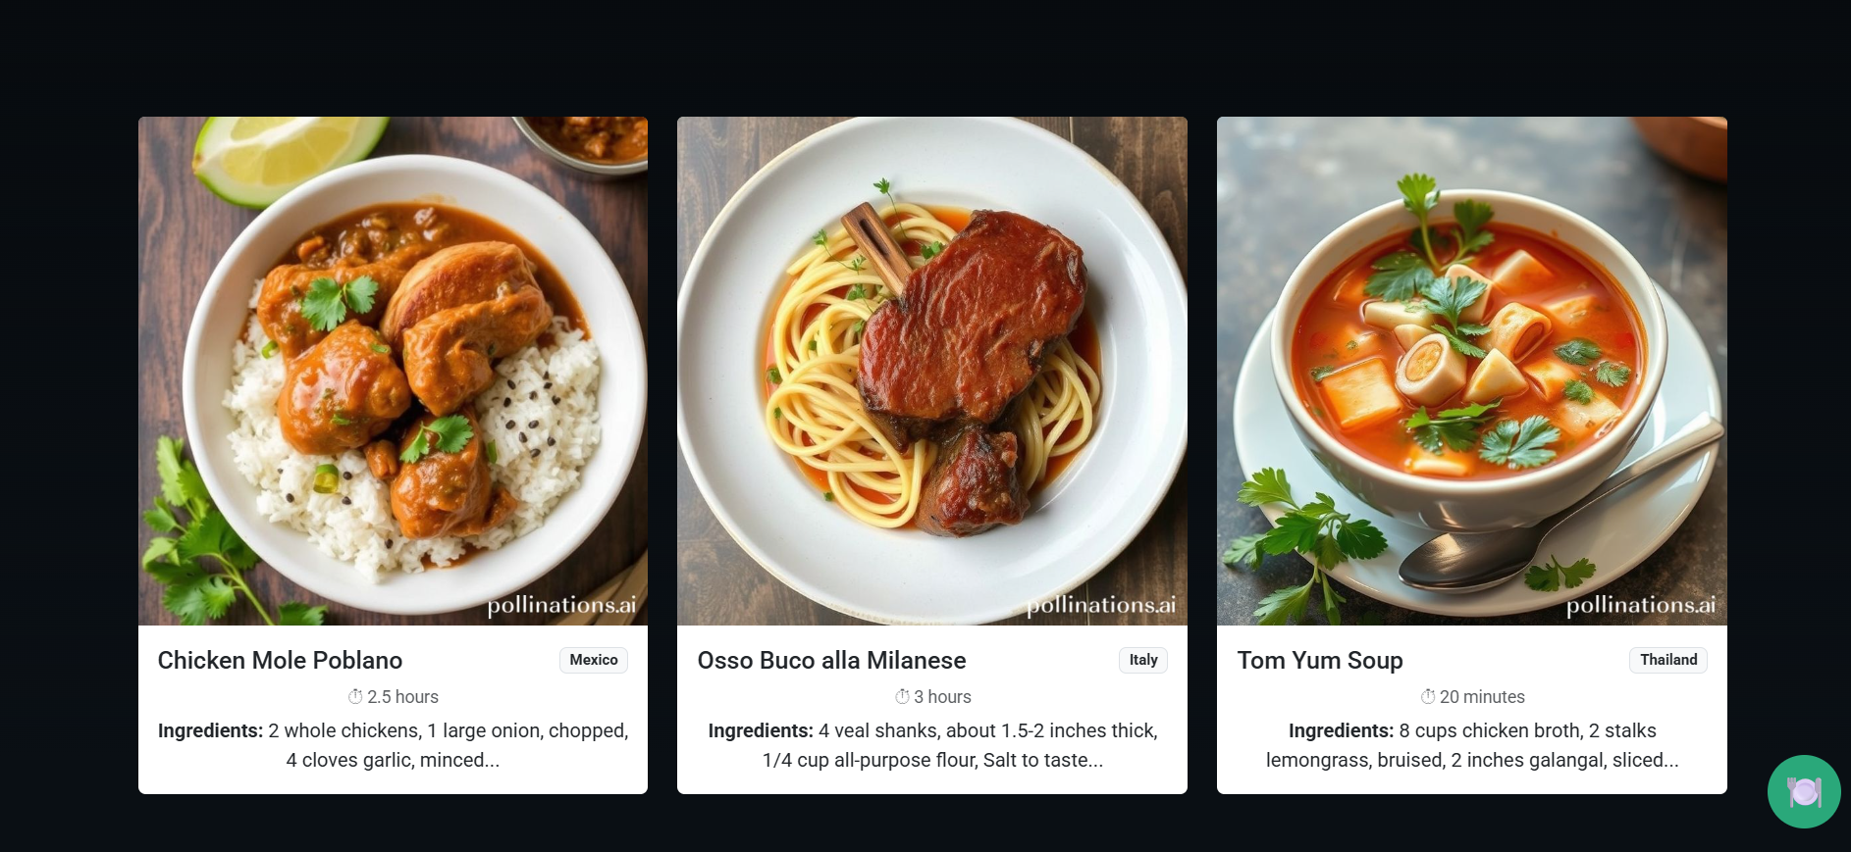
Task: Expand truncated Osso Buco ingredients text
Action: pyautogui.click(x=932, y=745)
